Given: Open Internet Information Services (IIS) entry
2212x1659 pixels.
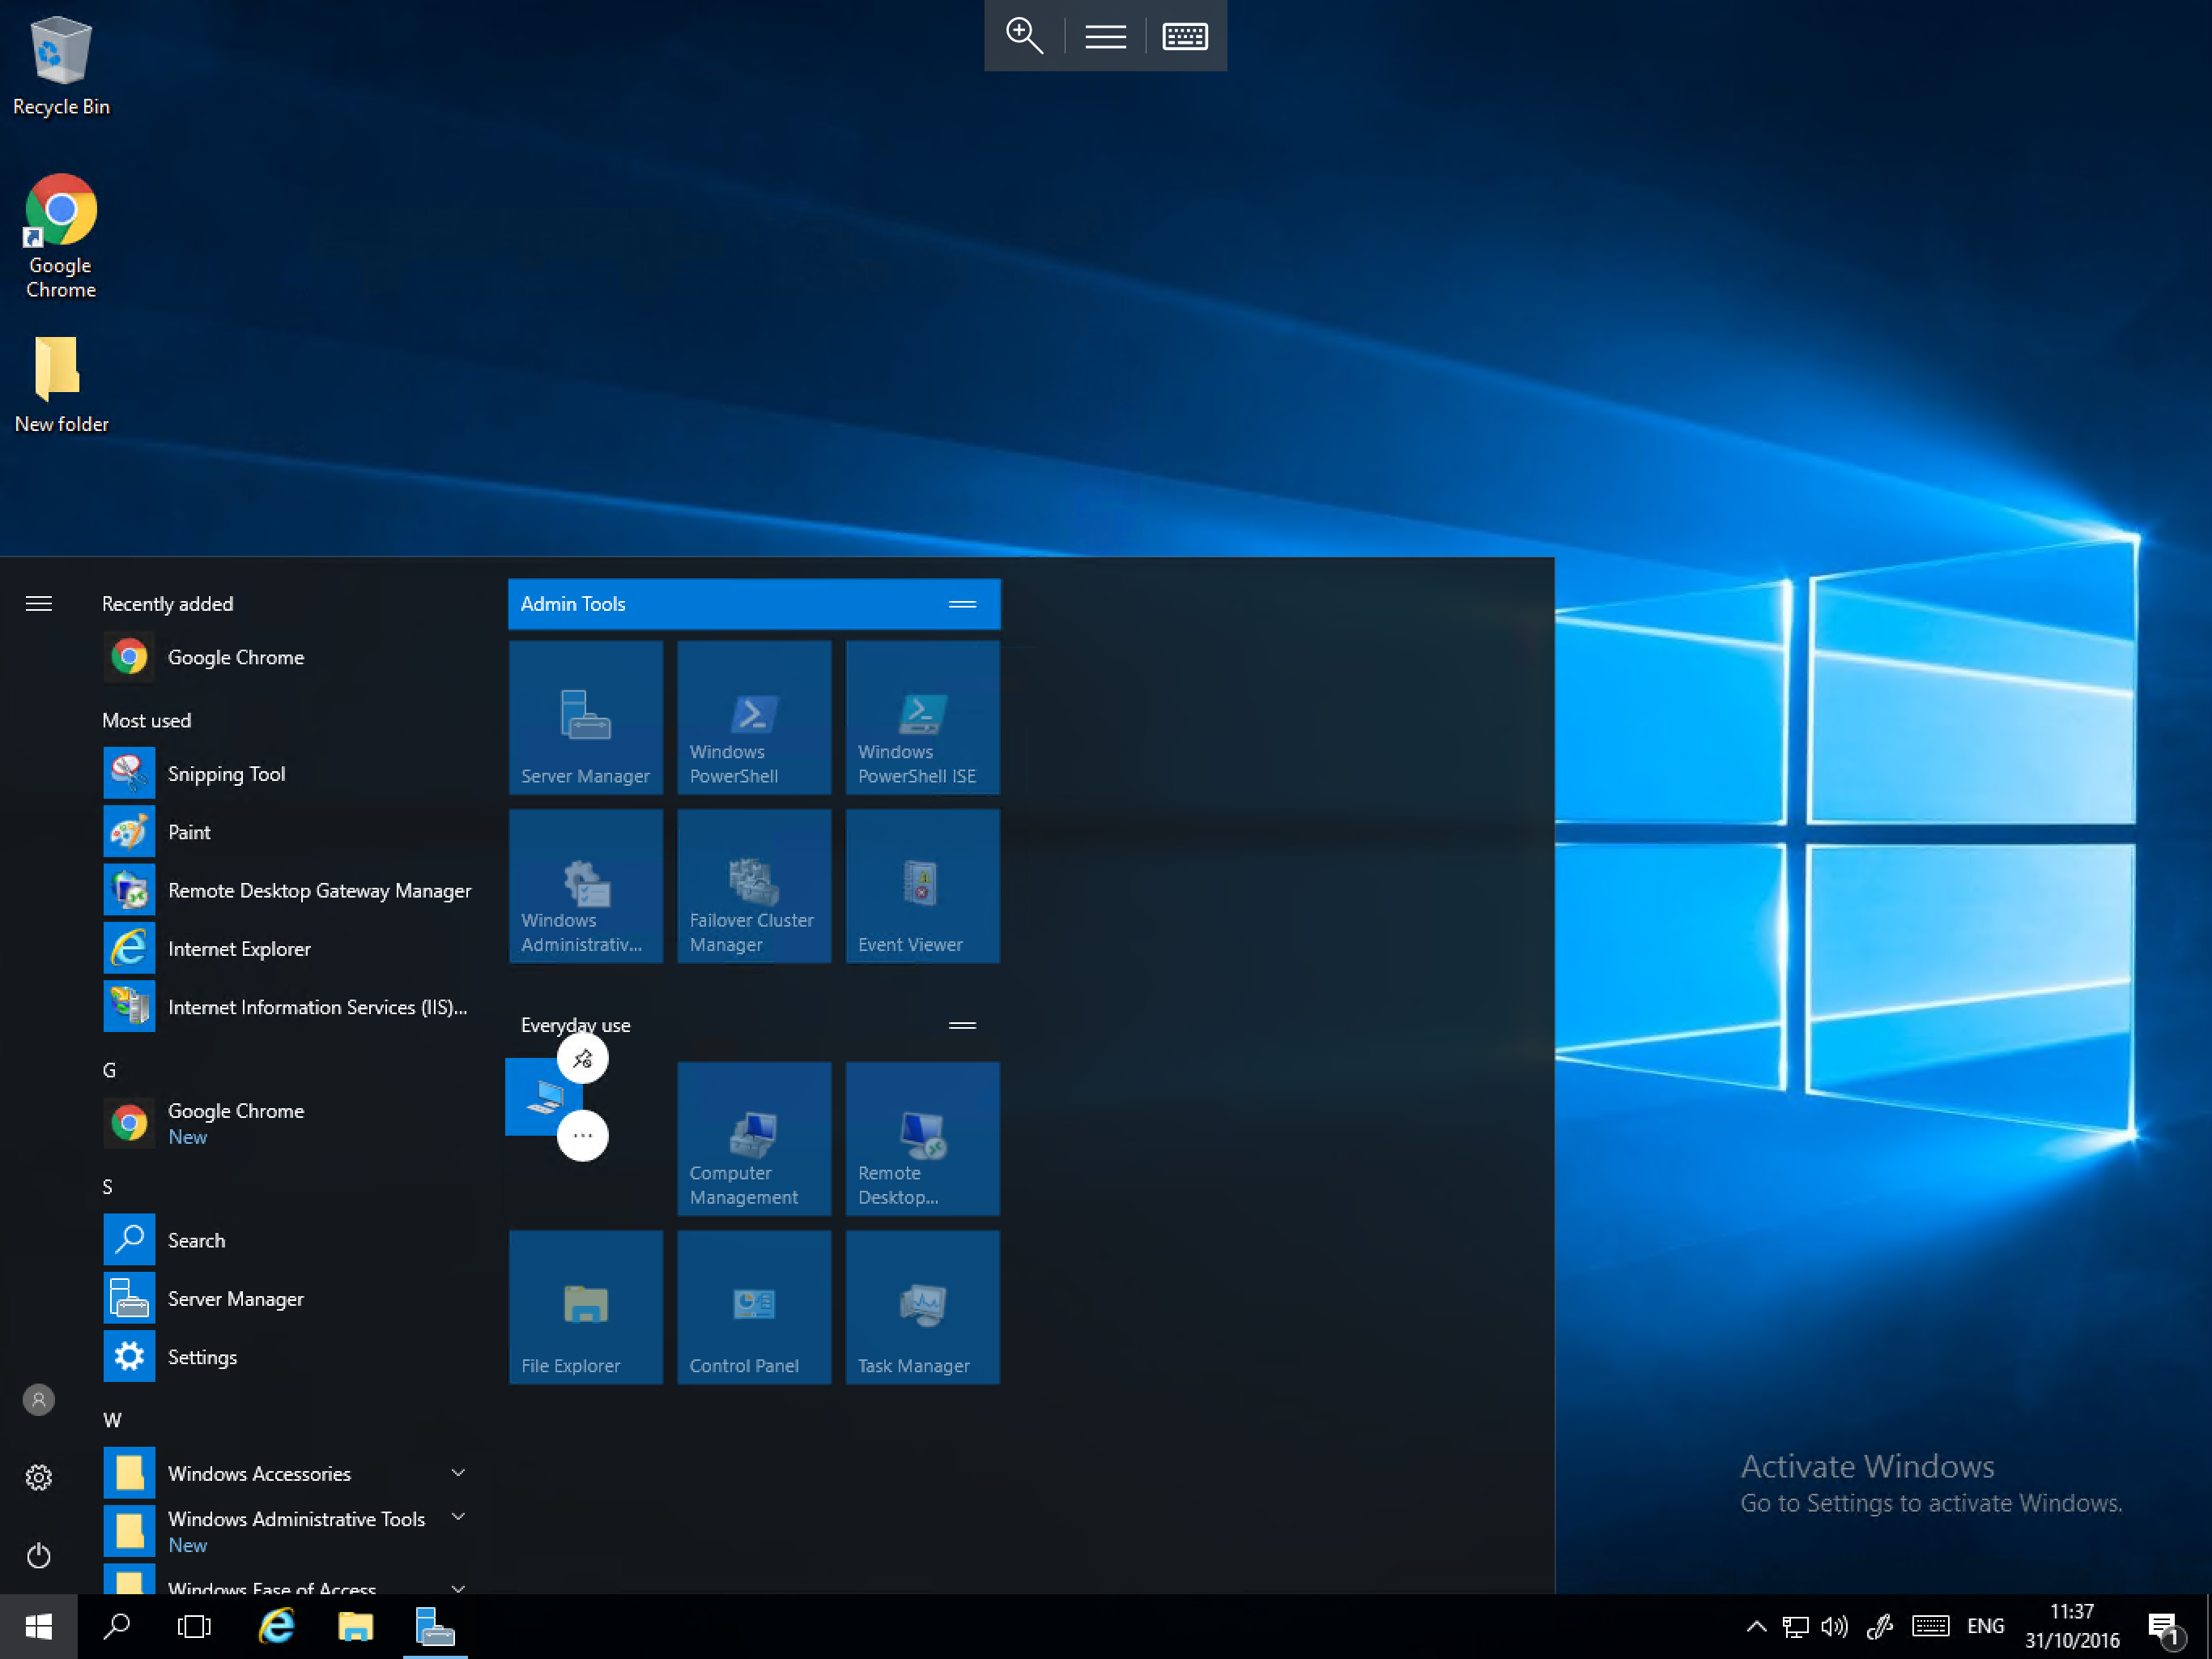Looking at the screenshot, I should click(289, 1007).
